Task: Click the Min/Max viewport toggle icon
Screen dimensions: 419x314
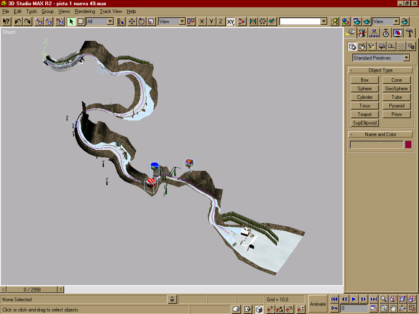Action: coord(412,308)
